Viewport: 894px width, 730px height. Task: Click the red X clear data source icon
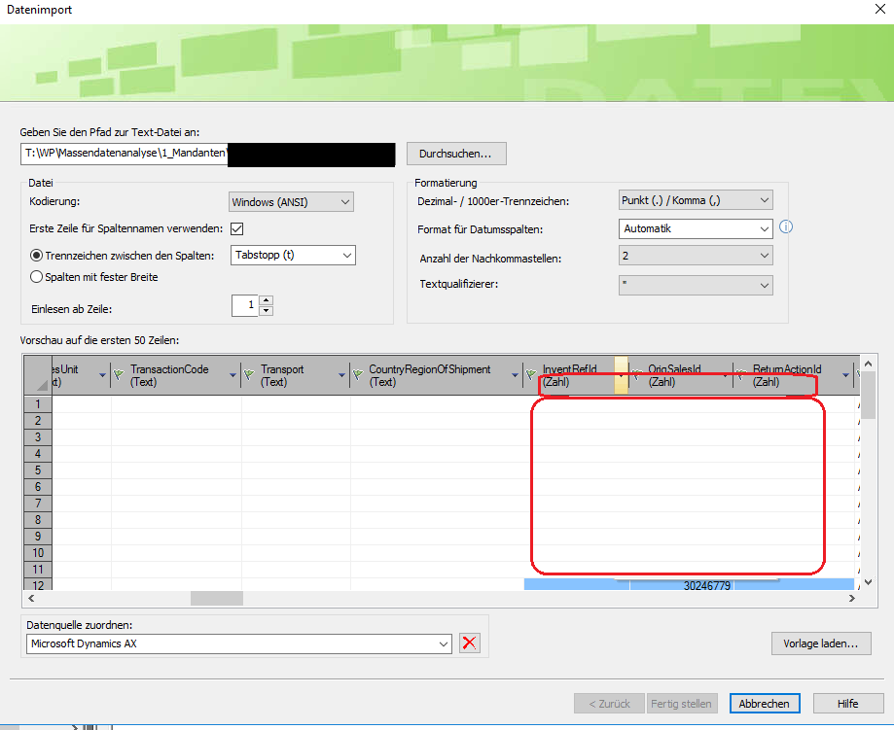coord(470,643)
